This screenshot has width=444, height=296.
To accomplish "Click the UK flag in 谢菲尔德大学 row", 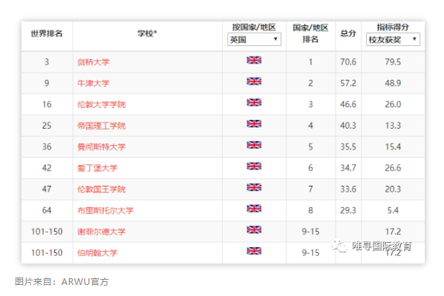I will [x=254, y=229].
